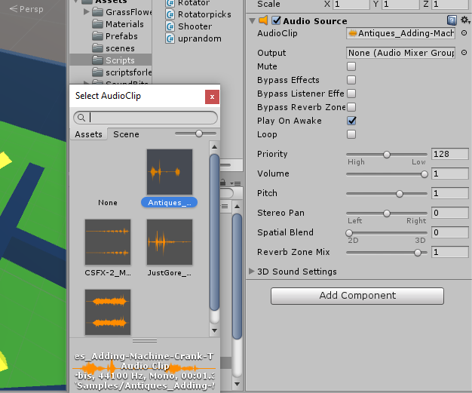The height and width of the screenshot is (393, 472).
Task: Toggle the Audio Source enabled checkbox
Action: (276, 20)
